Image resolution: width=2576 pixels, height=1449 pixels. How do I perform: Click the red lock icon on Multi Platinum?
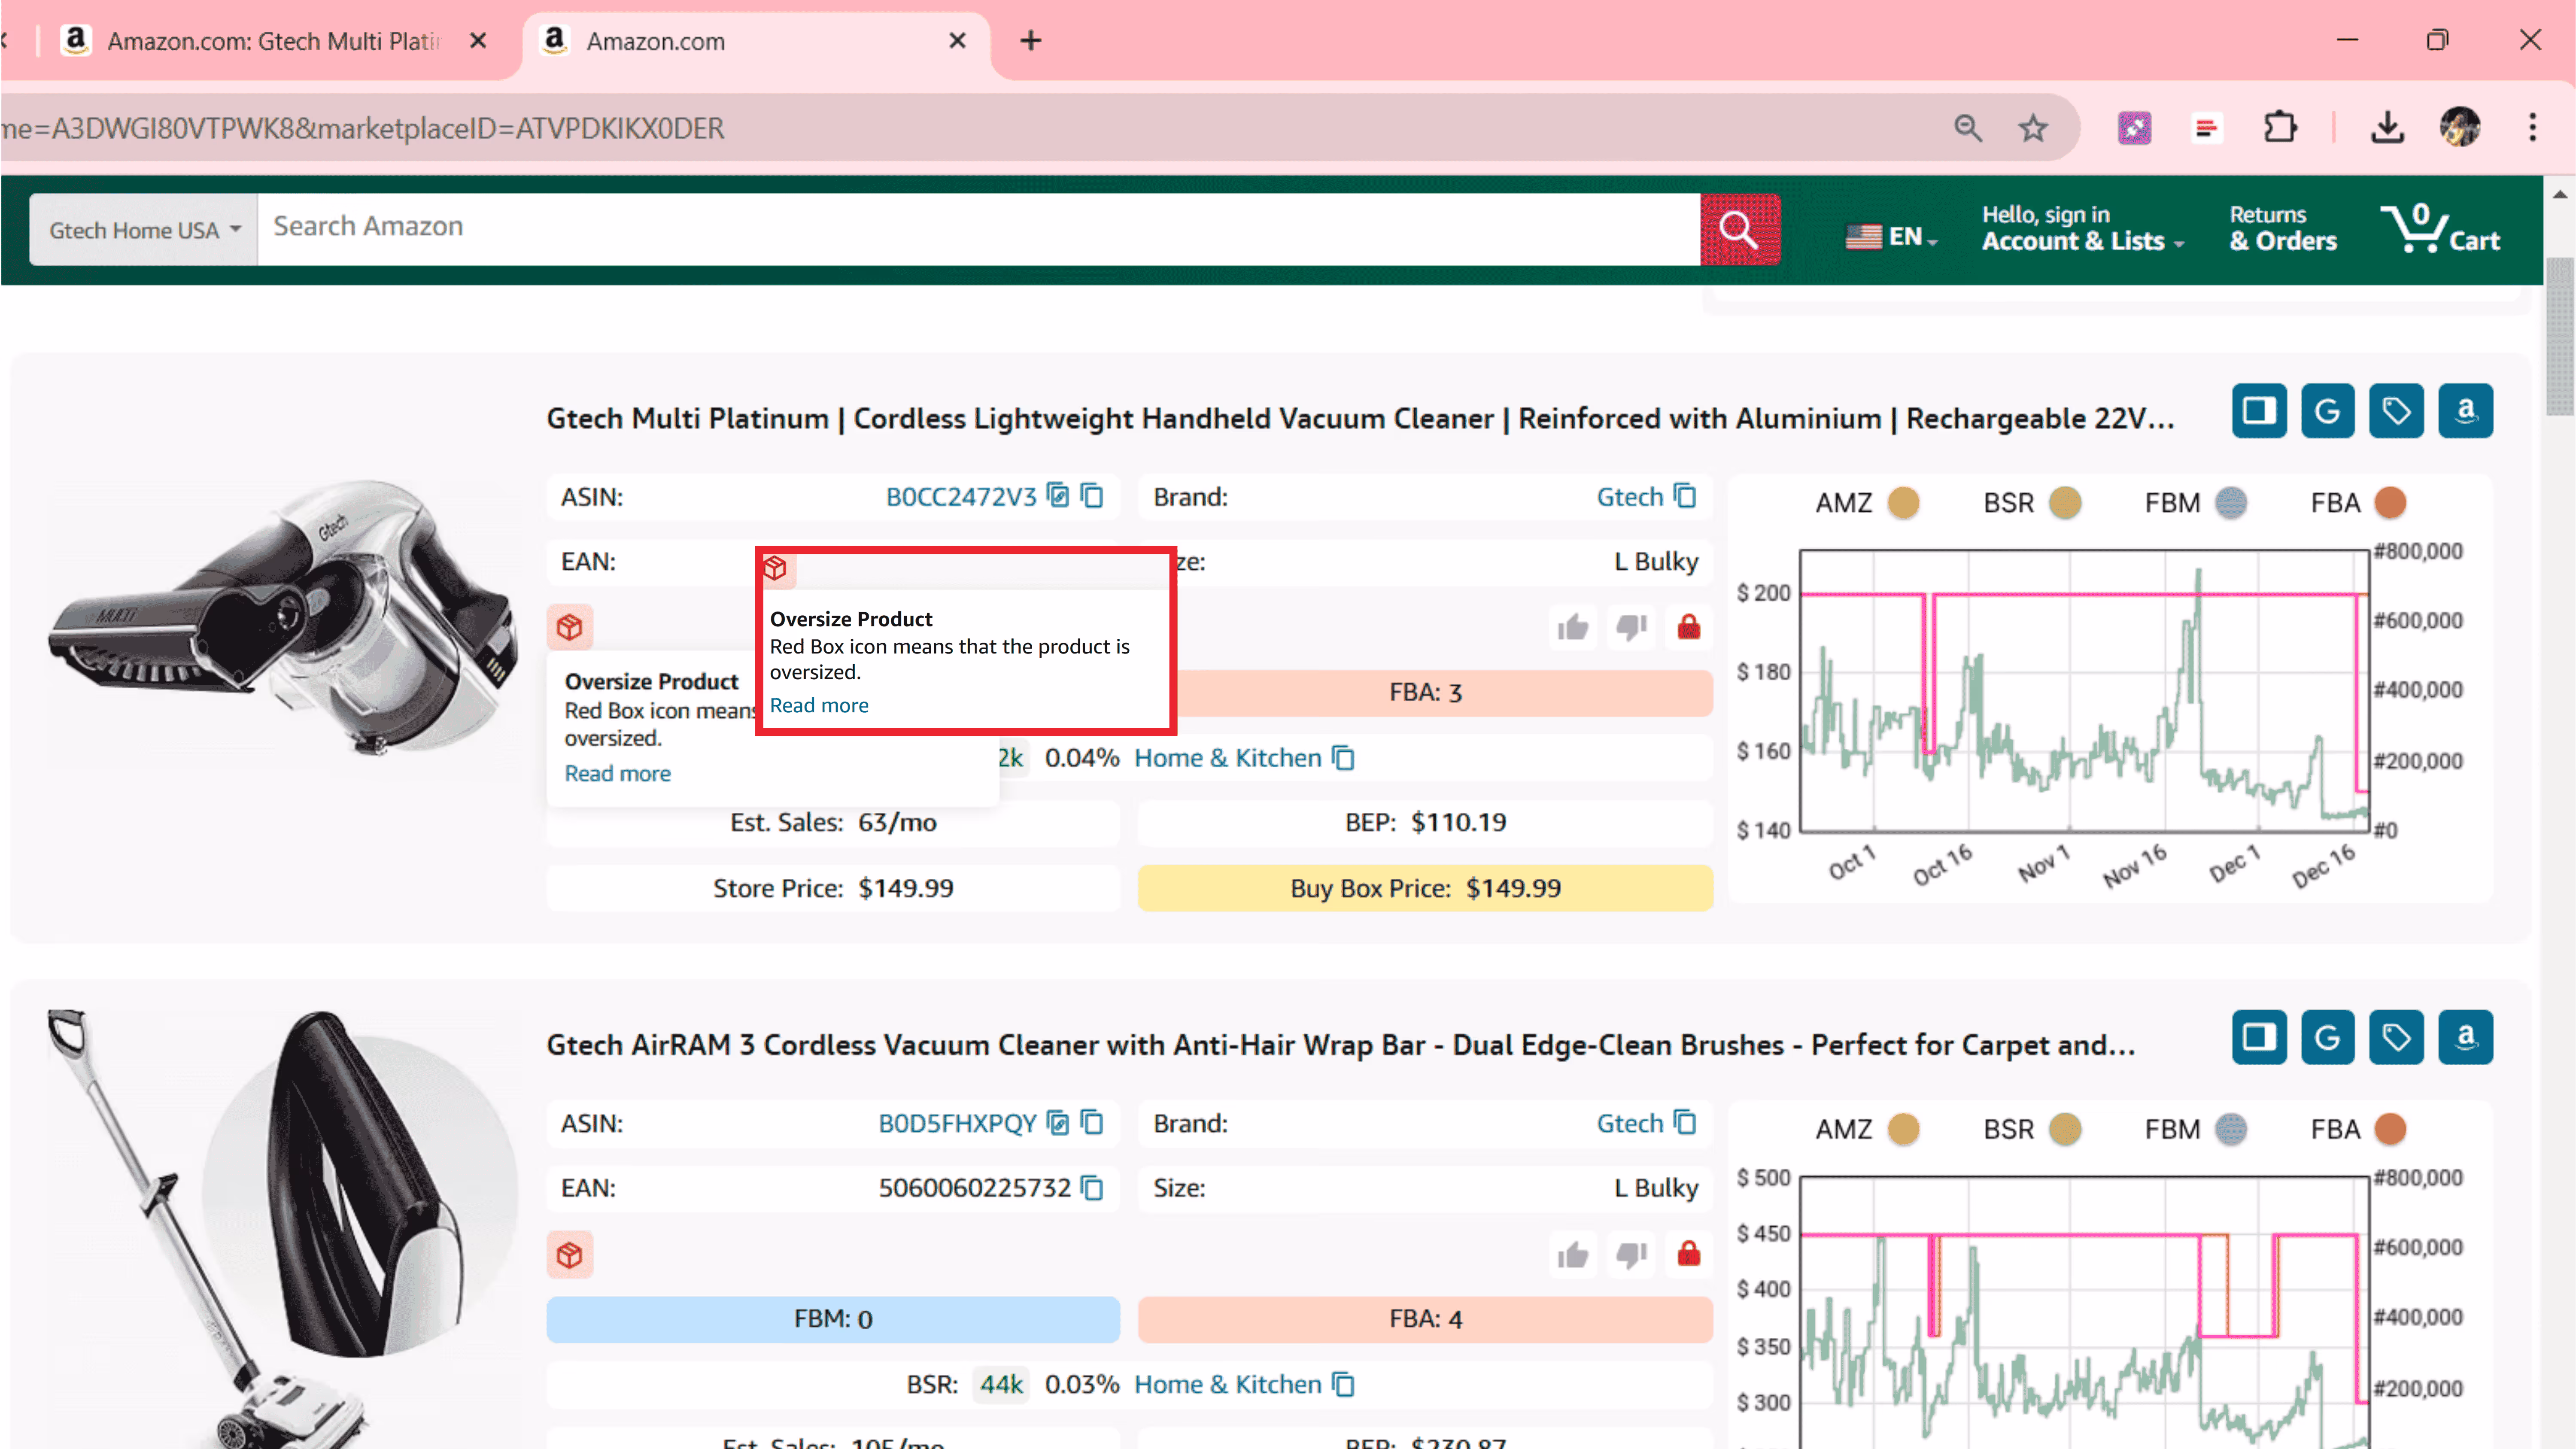[x=1689, y=628]
